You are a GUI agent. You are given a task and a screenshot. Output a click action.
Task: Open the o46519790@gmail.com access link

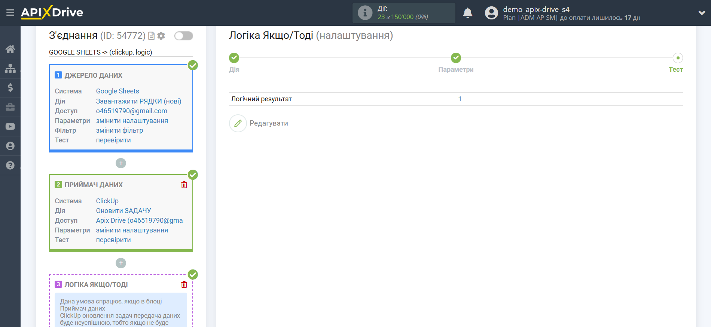tap(132, 111)
